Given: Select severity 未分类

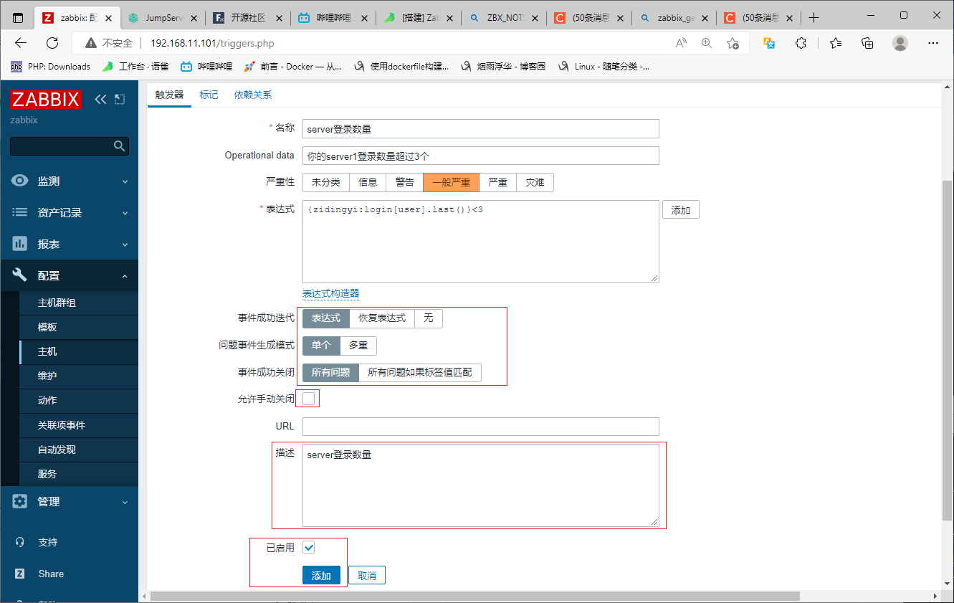Looking at the screenshot, I should click(x=326, y=182).
